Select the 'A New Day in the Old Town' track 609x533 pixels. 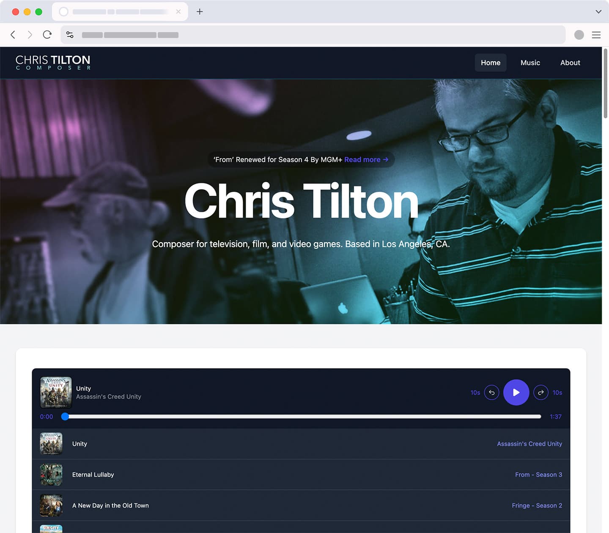click(110, 505)
